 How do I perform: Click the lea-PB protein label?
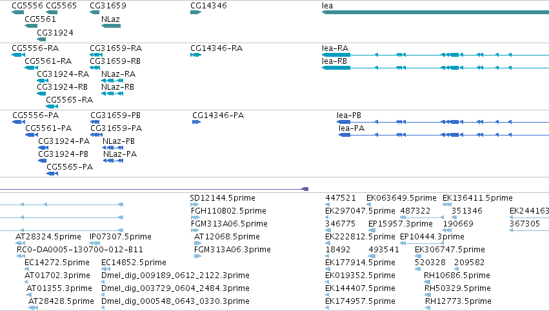349,115
